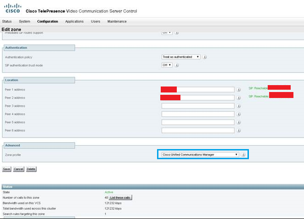The image size is (304, 219).
Task: Click the Edit zone page title
Action: [11, 29]
